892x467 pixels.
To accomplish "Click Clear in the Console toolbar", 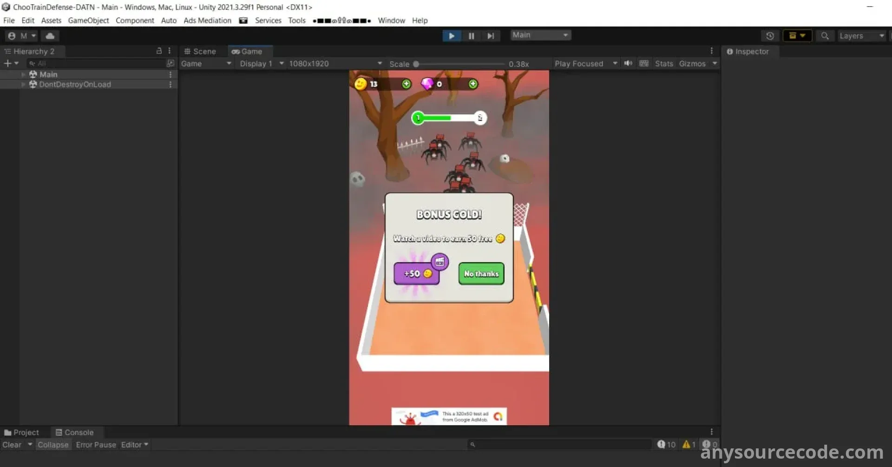I will click(x=11, y=445).
